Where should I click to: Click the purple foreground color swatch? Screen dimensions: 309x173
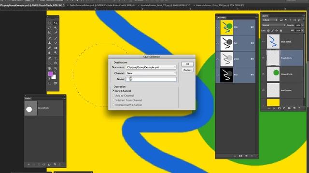coord(50,74)
